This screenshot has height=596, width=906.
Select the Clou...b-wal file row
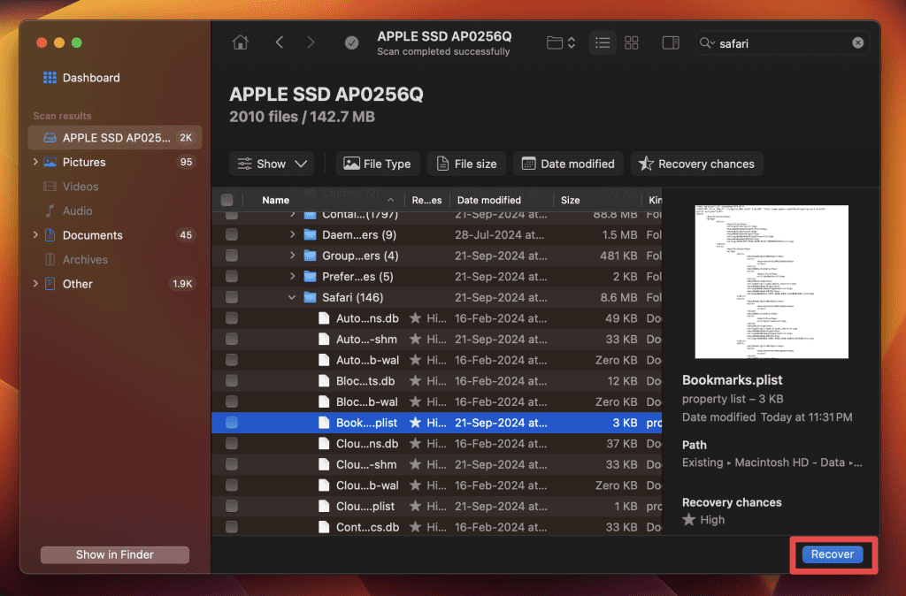437,485
